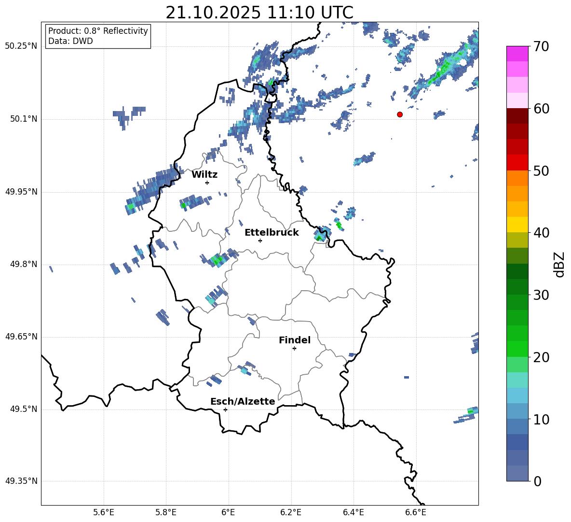
Task: Click the 30 tick label on colorbar
Action: (541, 295)
